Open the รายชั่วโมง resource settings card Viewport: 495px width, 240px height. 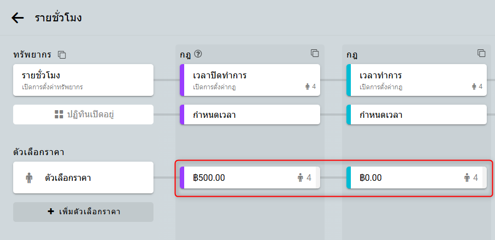coord(83,80)
